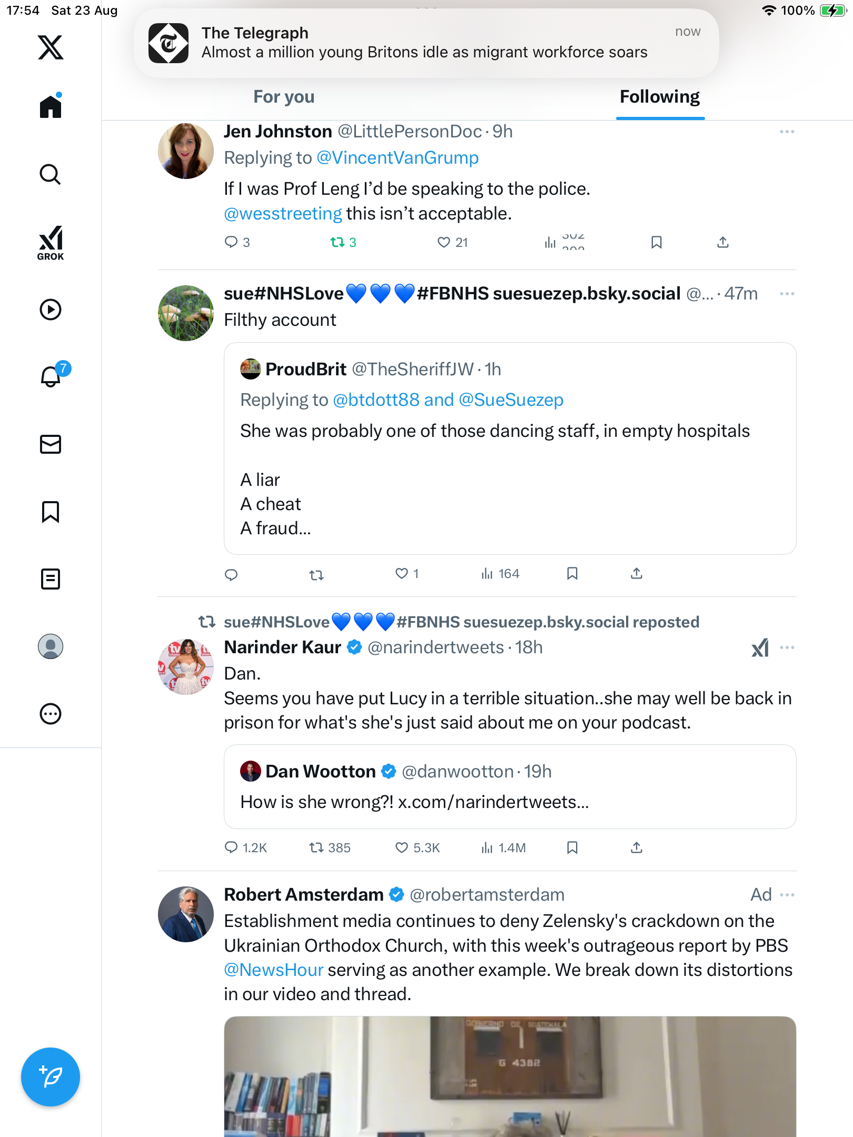853x1137 pixels.
Task: Open the @wesstreeting mention link
Action: pos(283,214)
